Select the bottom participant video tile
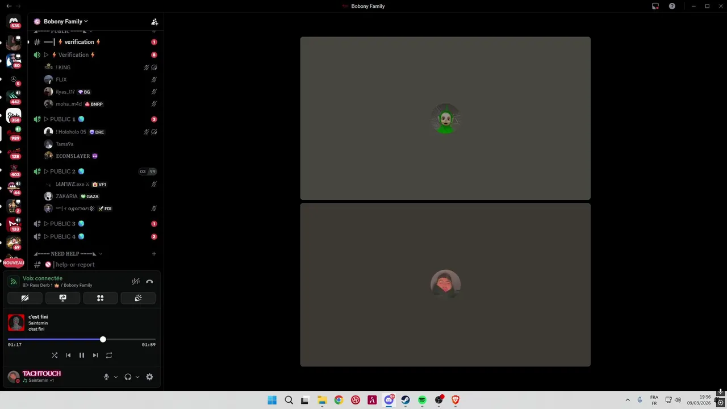Image resolution: width=727 pixels, height=409 pixels. pyautogui.click(x=445, y=285)
